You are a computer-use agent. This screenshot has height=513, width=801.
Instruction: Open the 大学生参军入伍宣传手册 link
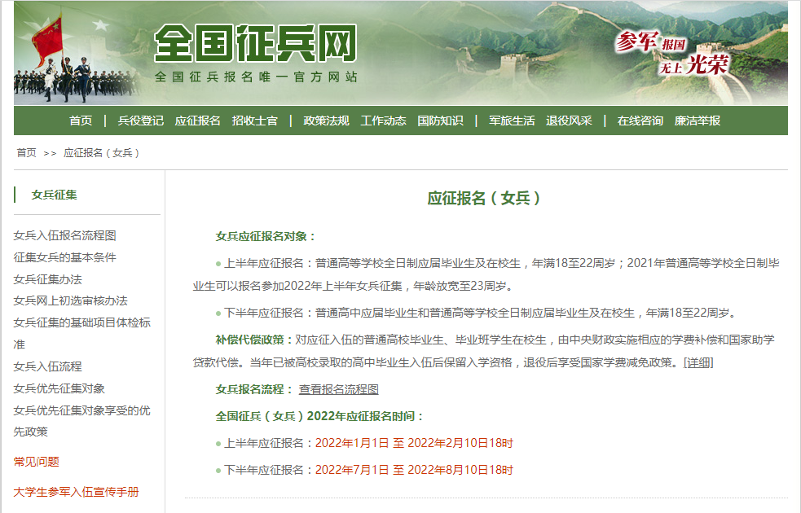pyautogui.click(x=77, y=492)
